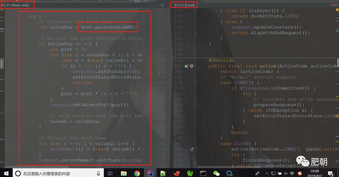Collapse the fold marker at line 241
This screenshot has width=339, height=177.
click(195, 33)
